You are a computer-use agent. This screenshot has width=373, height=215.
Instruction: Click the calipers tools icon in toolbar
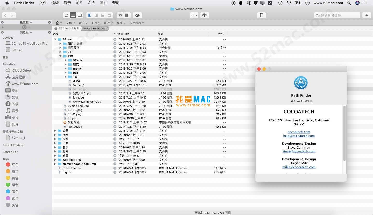pos(205,15)
